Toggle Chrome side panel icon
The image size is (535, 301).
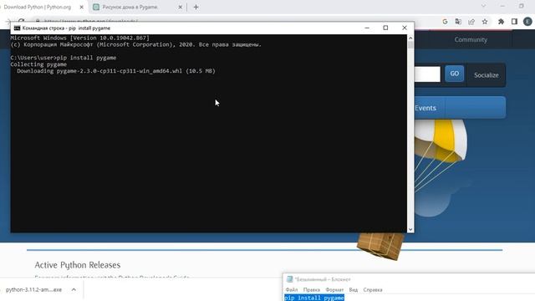coord(514,22)
